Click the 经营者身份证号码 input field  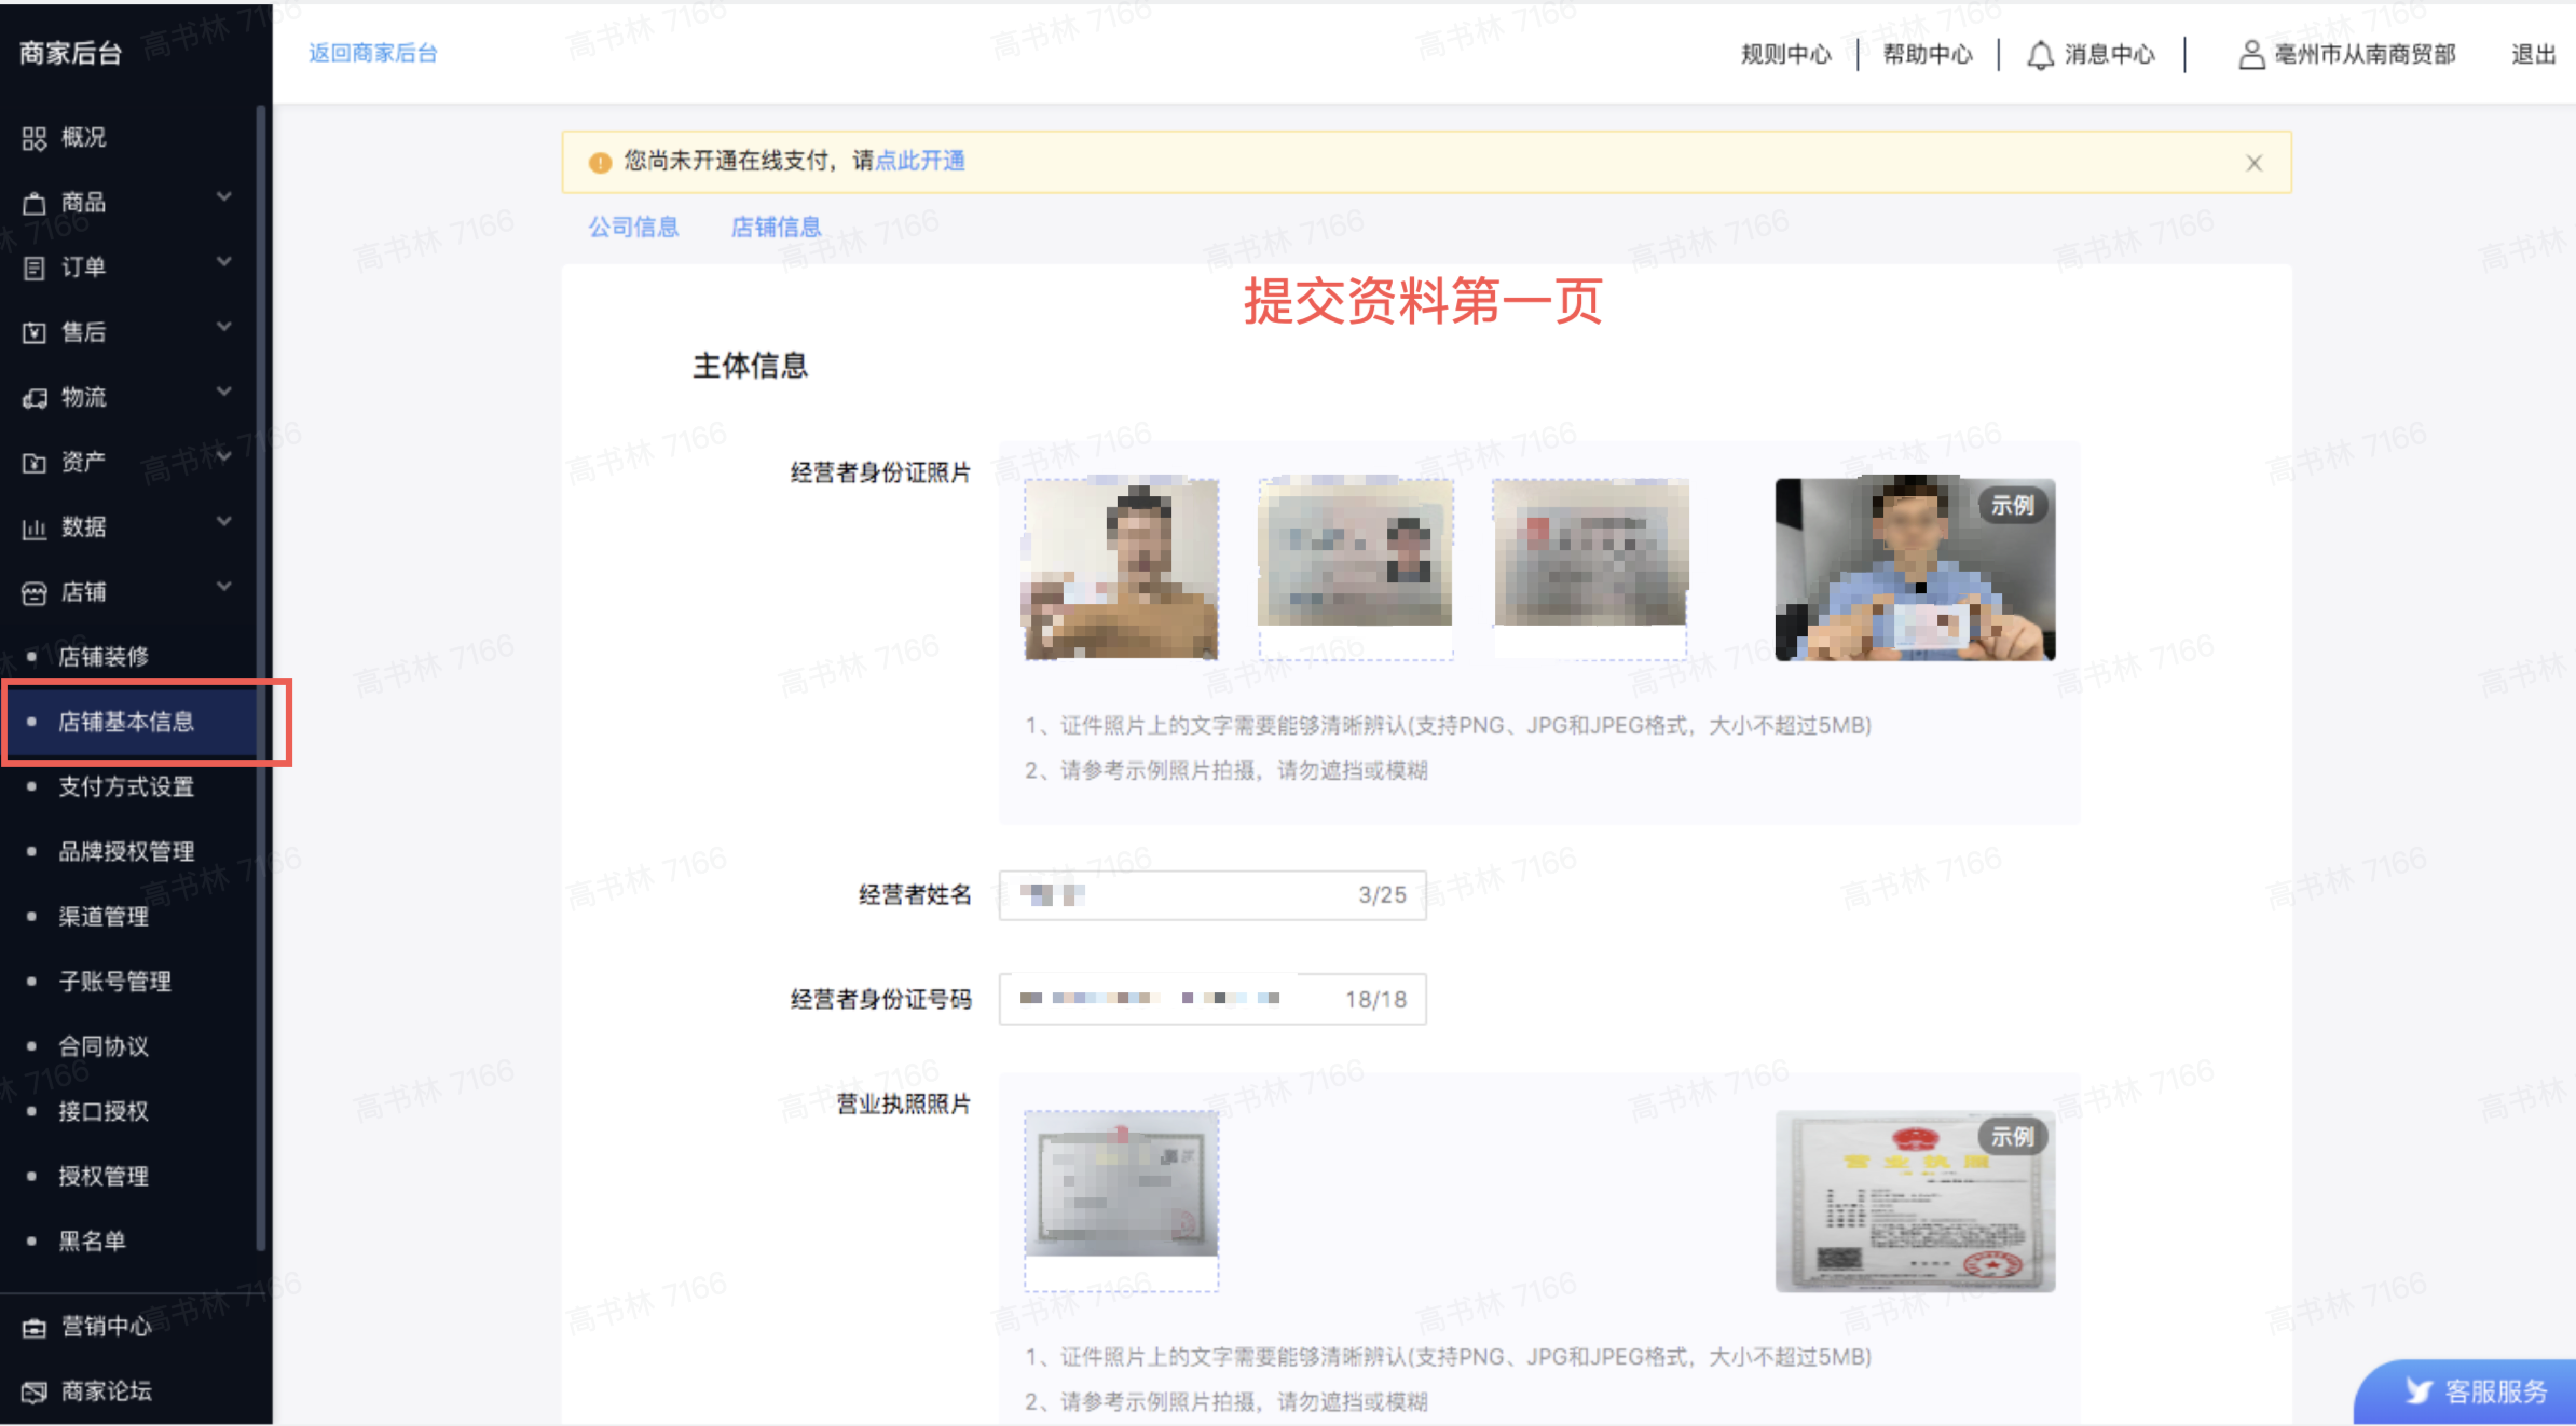point(1212,1000)
